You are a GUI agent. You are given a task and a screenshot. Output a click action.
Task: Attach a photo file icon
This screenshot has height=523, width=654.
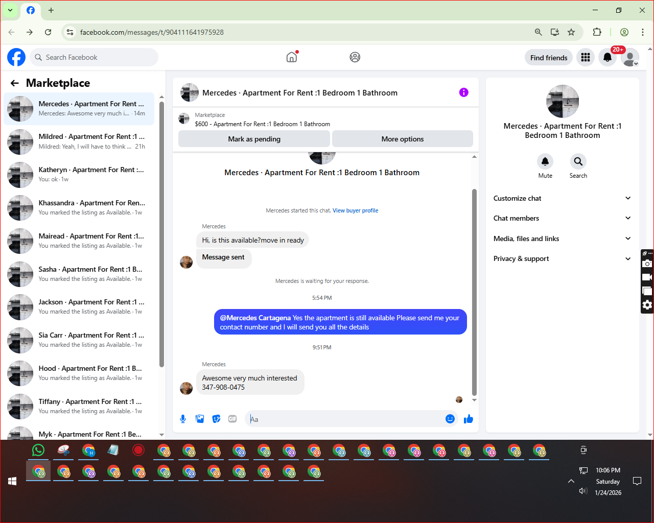[200, 419]
